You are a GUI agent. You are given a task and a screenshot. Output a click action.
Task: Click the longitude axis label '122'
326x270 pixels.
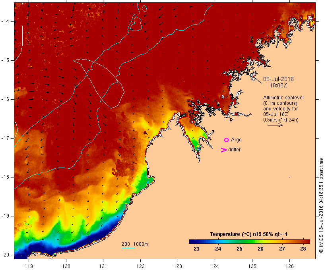(x=141, y=266)
